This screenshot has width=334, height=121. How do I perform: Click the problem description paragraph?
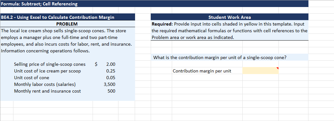pos(66,41)
